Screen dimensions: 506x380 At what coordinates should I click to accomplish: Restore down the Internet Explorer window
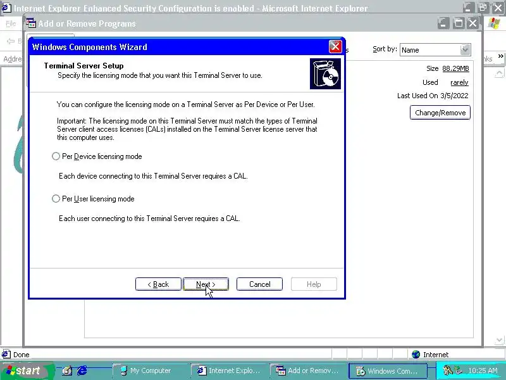(483, 8)
